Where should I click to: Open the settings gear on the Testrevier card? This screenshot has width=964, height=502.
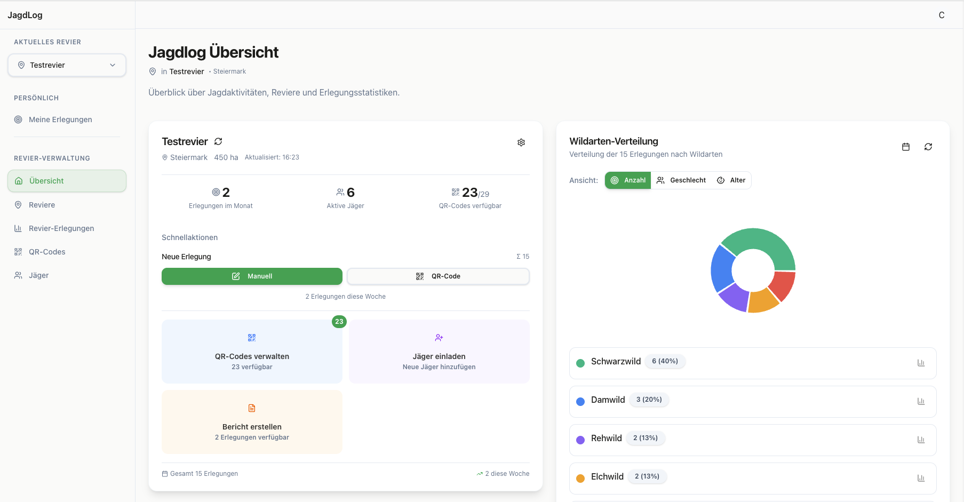521,142
